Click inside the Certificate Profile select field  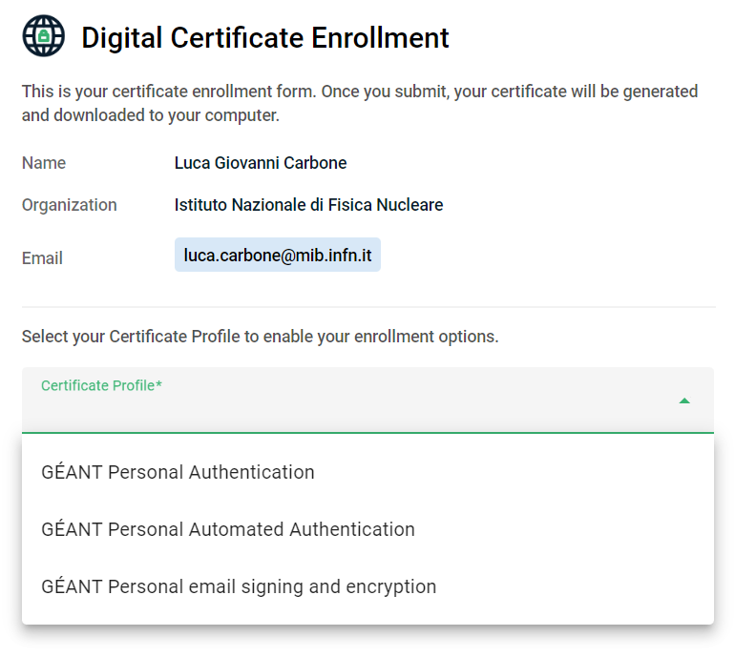367,400
